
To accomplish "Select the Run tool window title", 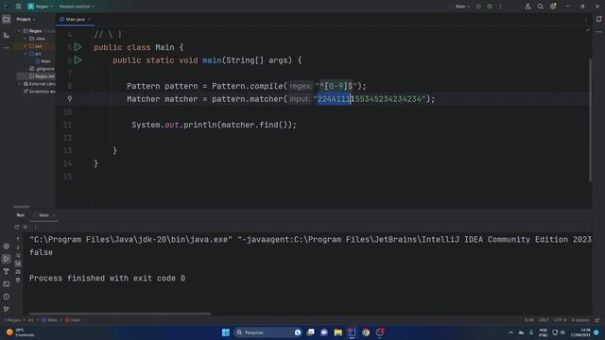I will click(21, 215).
